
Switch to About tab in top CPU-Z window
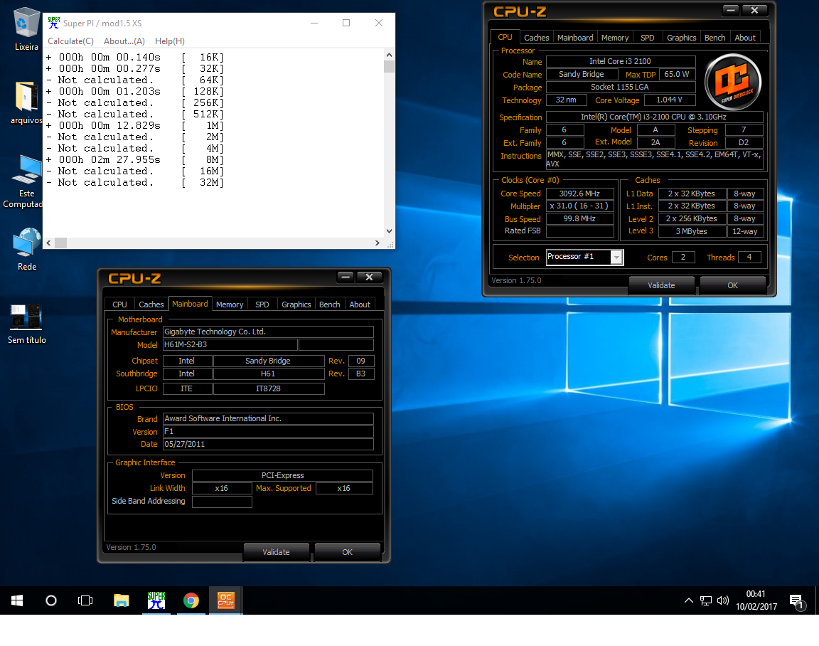pyautogui.click(x=745, y=38)
